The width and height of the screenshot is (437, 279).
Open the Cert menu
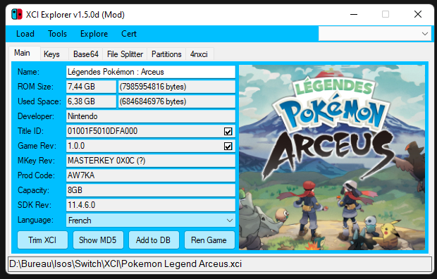pos(129,34)
